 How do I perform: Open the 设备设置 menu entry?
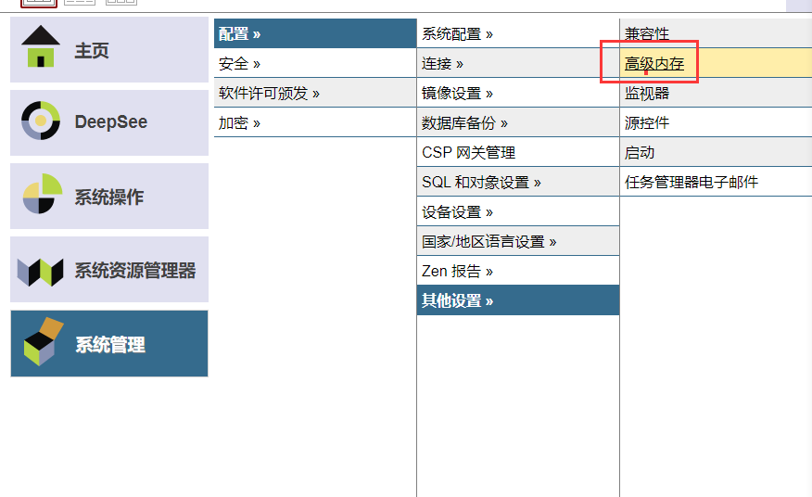518,211
